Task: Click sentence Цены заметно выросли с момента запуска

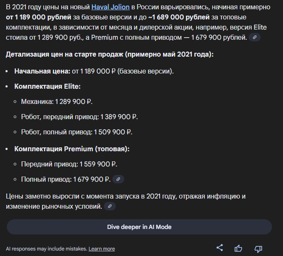Action: 125,201
